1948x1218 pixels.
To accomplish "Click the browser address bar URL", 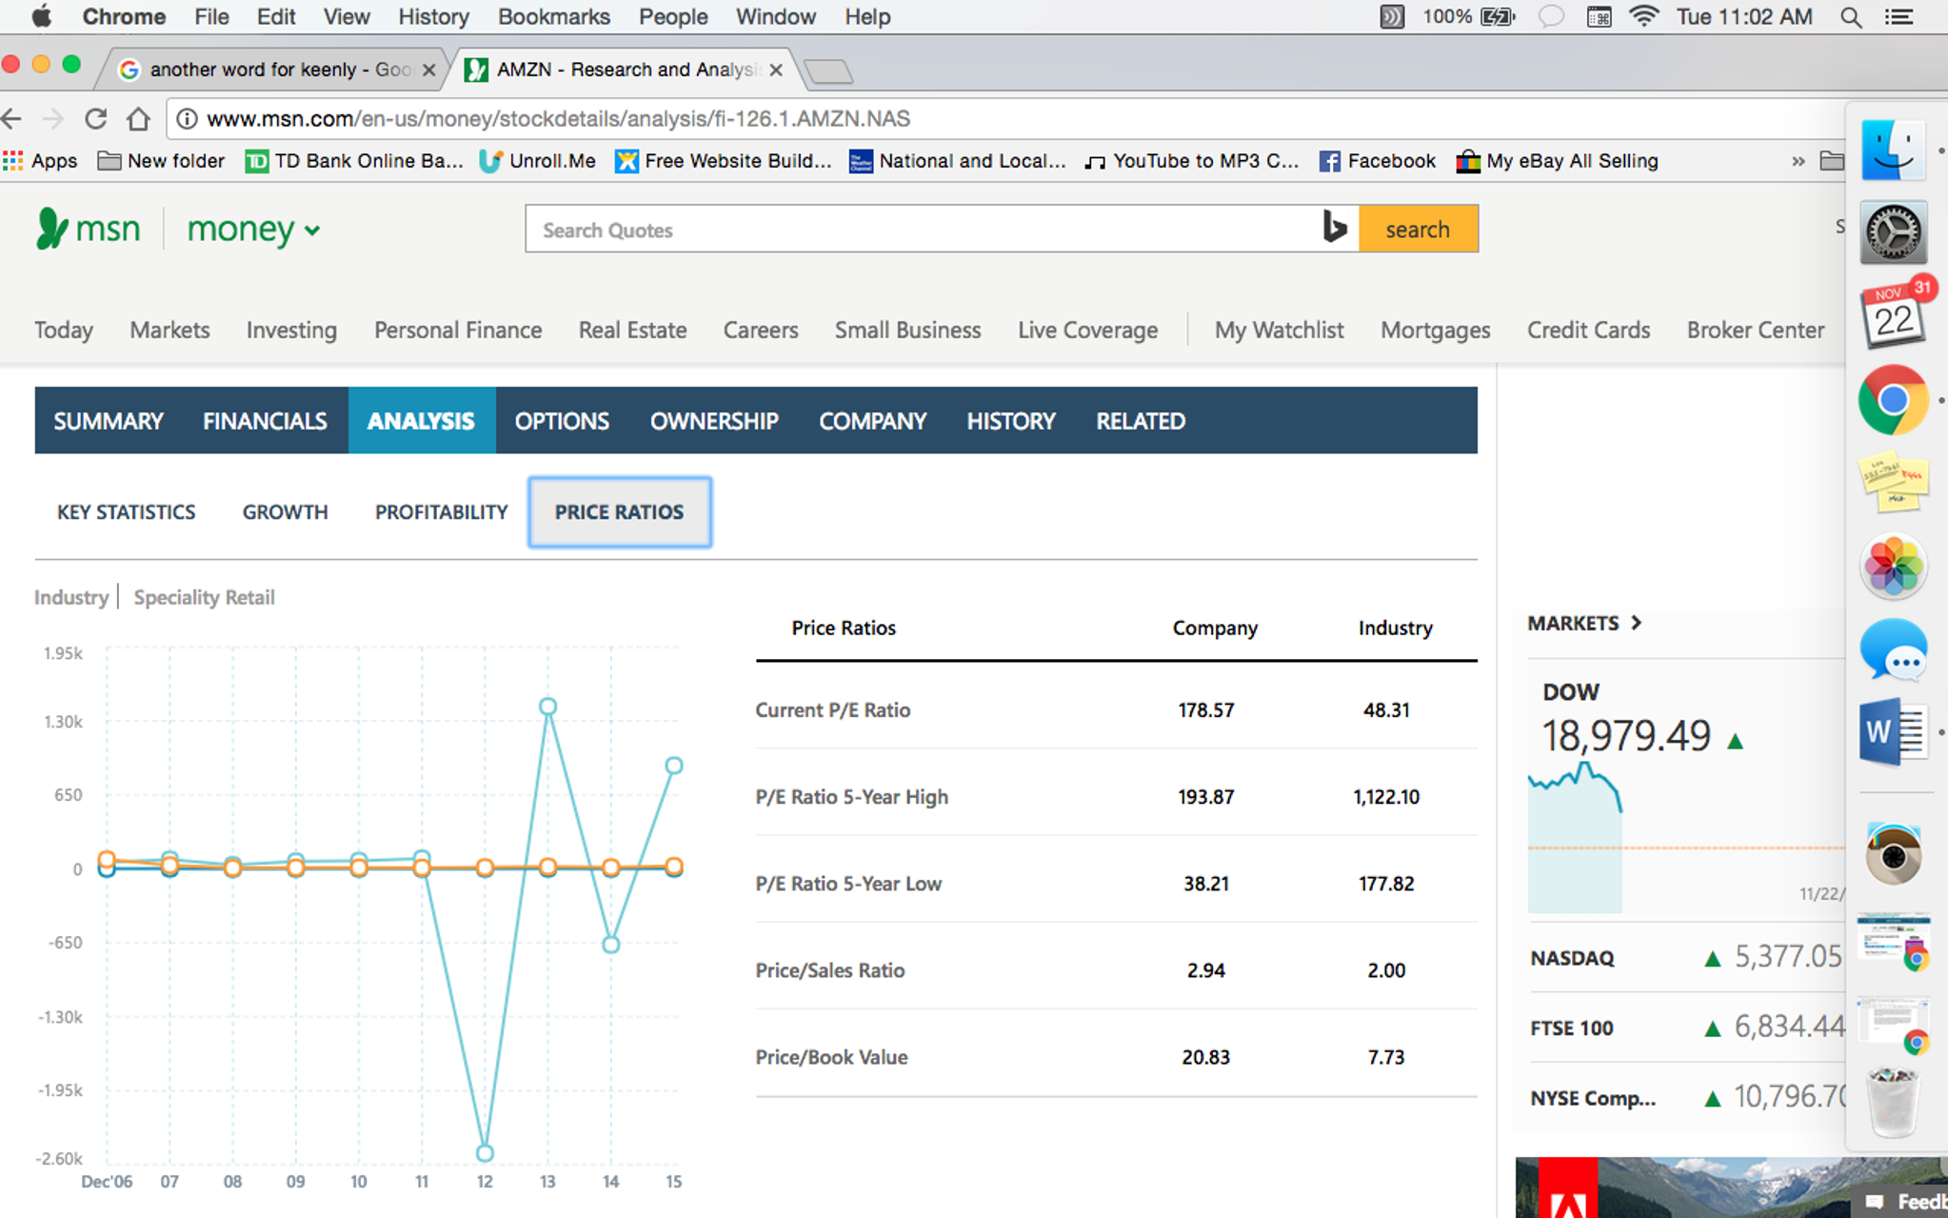I will coord(558,119).
